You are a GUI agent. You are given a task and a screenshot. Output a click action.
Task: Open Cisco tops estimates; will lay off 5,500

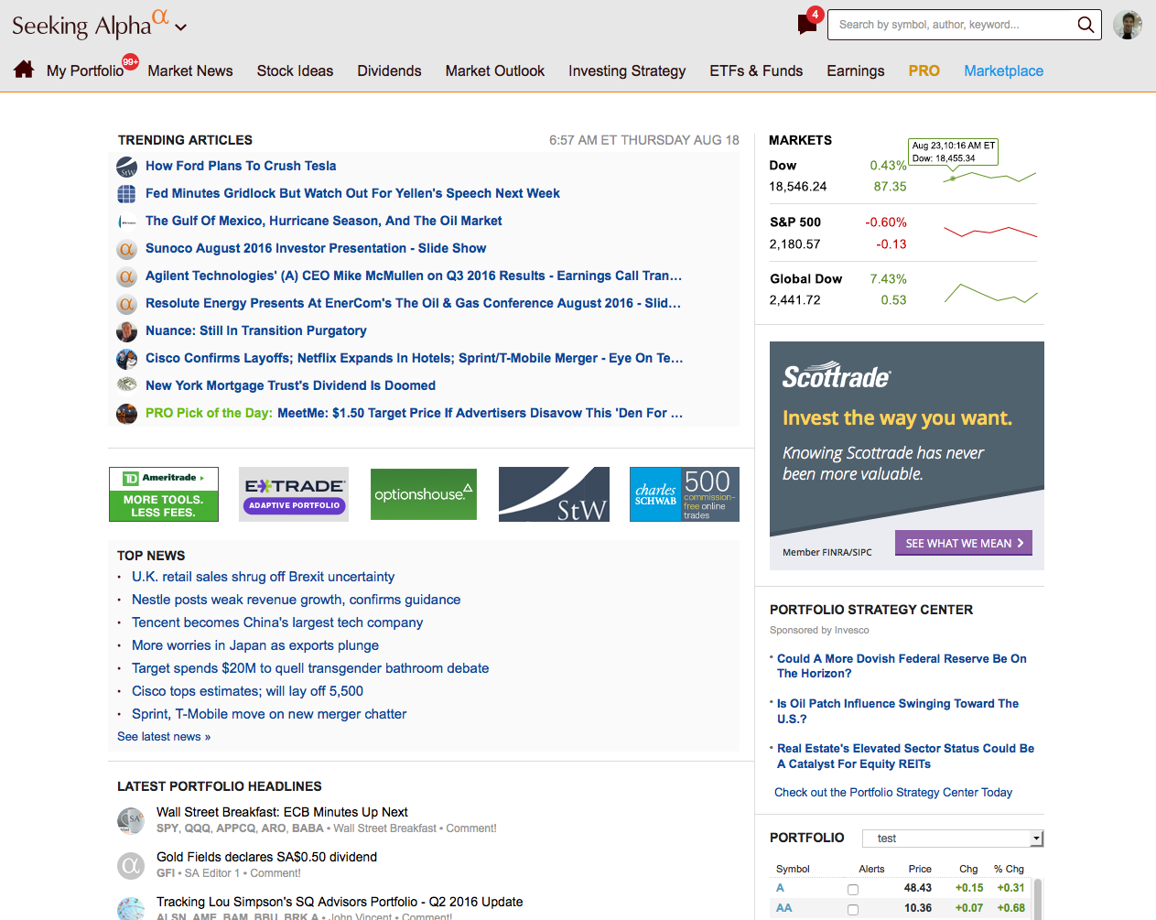[247, 691]
